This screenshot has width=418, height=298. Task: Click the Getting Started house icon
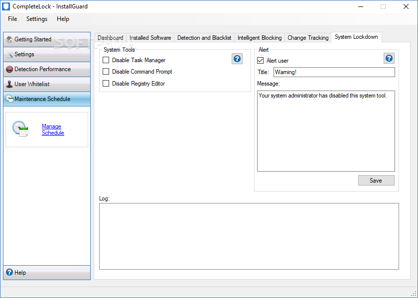[x=9, y=39]
